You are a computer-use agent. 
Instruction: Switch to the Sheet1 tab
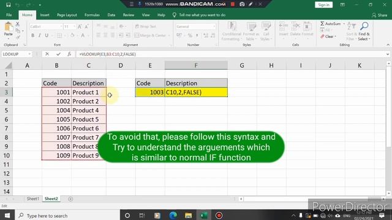[33, 199]
